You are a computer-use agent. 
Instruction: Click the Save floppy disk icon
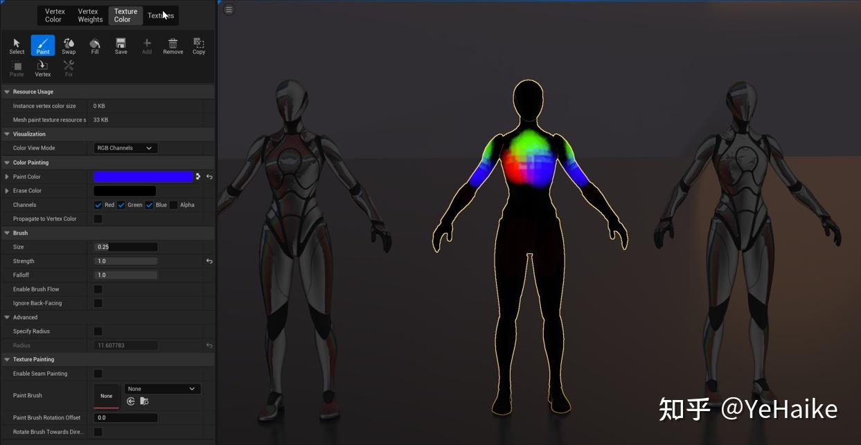(x=121, y=46)
